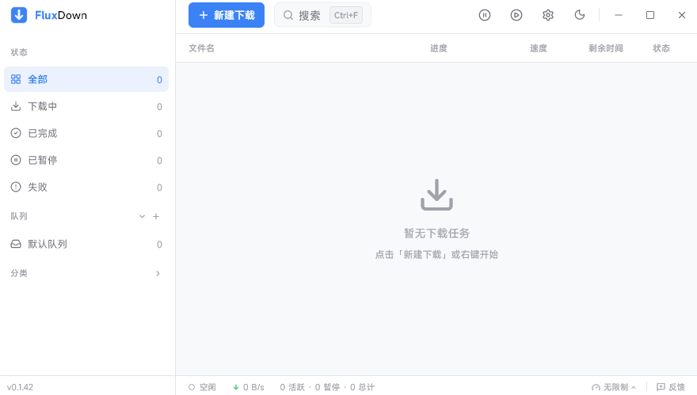Click the 剩余时间 column header

(605, 48)
